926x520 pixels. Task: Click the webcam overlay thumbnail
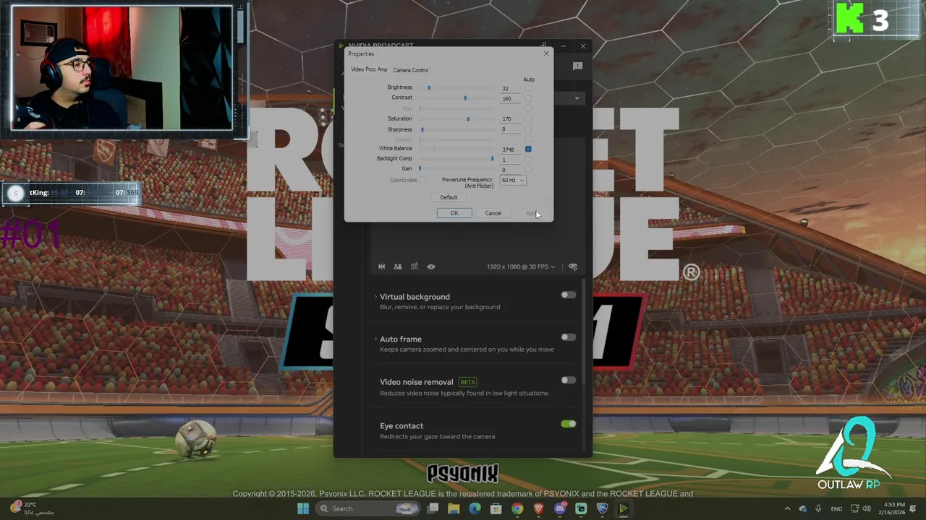122,68
